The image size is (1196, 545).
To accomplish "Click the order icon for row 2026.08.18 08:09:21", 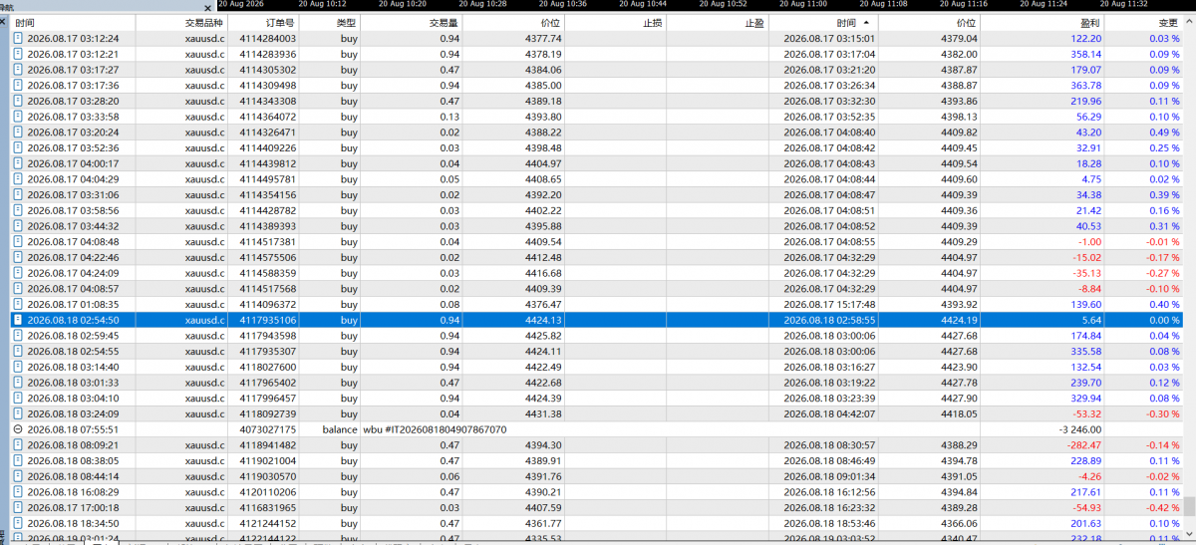I will click(x=18, y=444).
